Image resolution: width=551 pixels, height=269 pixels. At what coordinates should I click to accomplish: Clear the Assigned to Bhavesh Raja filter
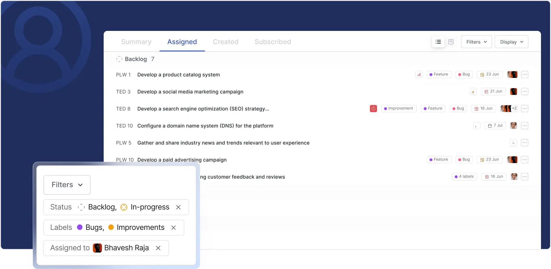point(158,248)
